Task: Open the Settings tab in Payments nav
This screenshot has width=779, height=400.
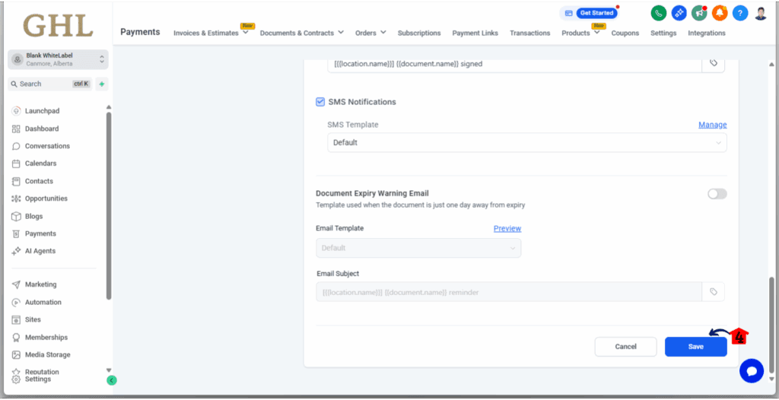Action: 663,33
